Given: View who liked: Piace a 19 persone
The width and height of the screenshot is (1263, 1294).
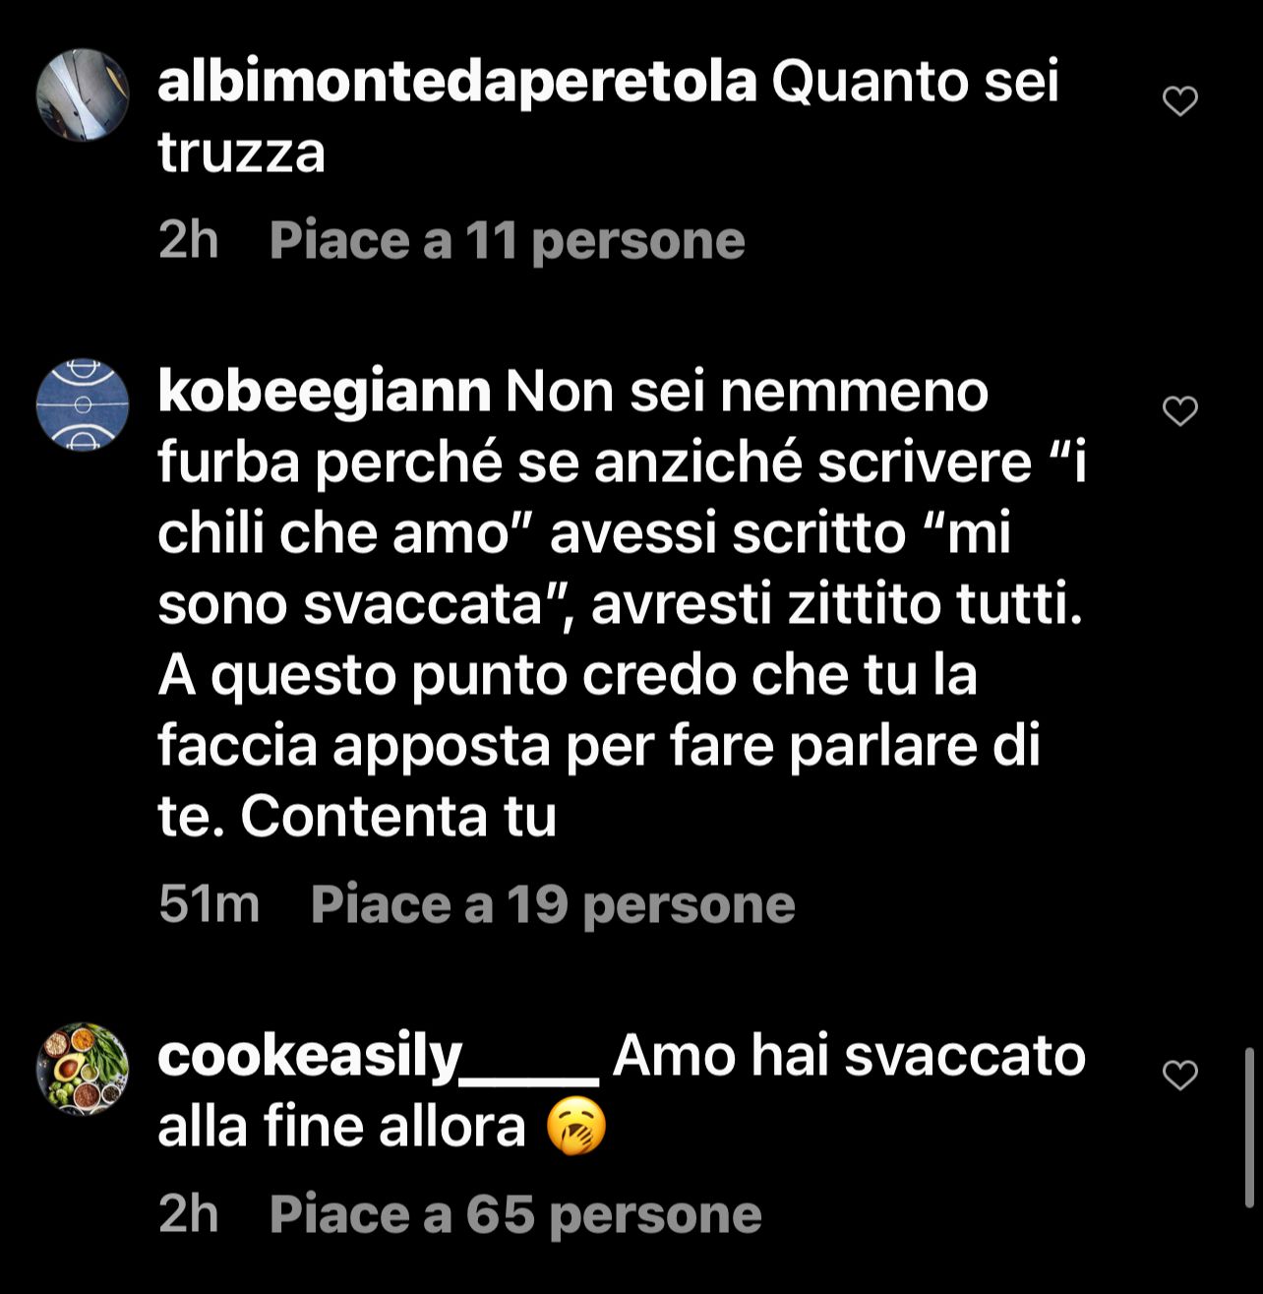Looking at the screenshot, I should point(553,904).
